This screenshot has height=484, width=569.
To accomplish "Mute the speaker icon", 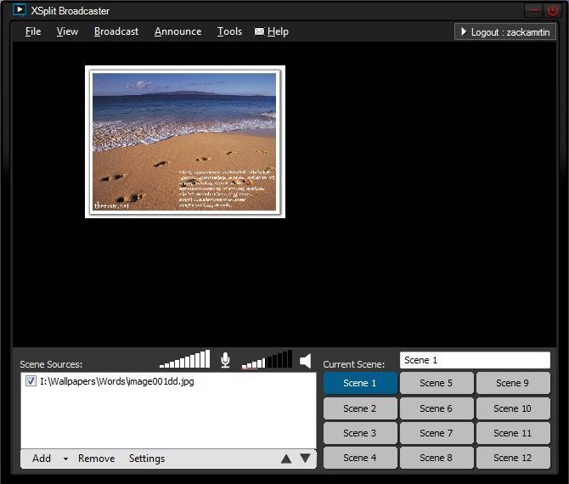I will click(x=306, y=361).
